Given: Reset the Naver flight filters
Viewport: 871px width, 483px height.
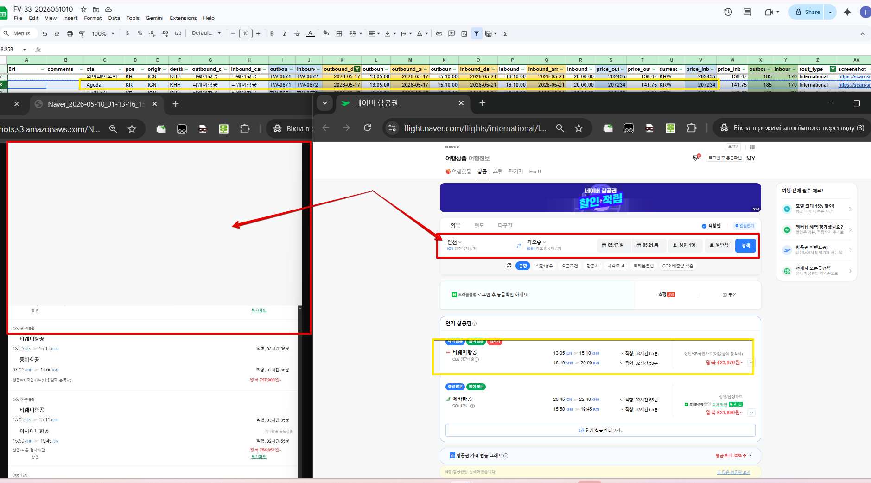Looking at the screenshot, I should (x=509, y=266).
